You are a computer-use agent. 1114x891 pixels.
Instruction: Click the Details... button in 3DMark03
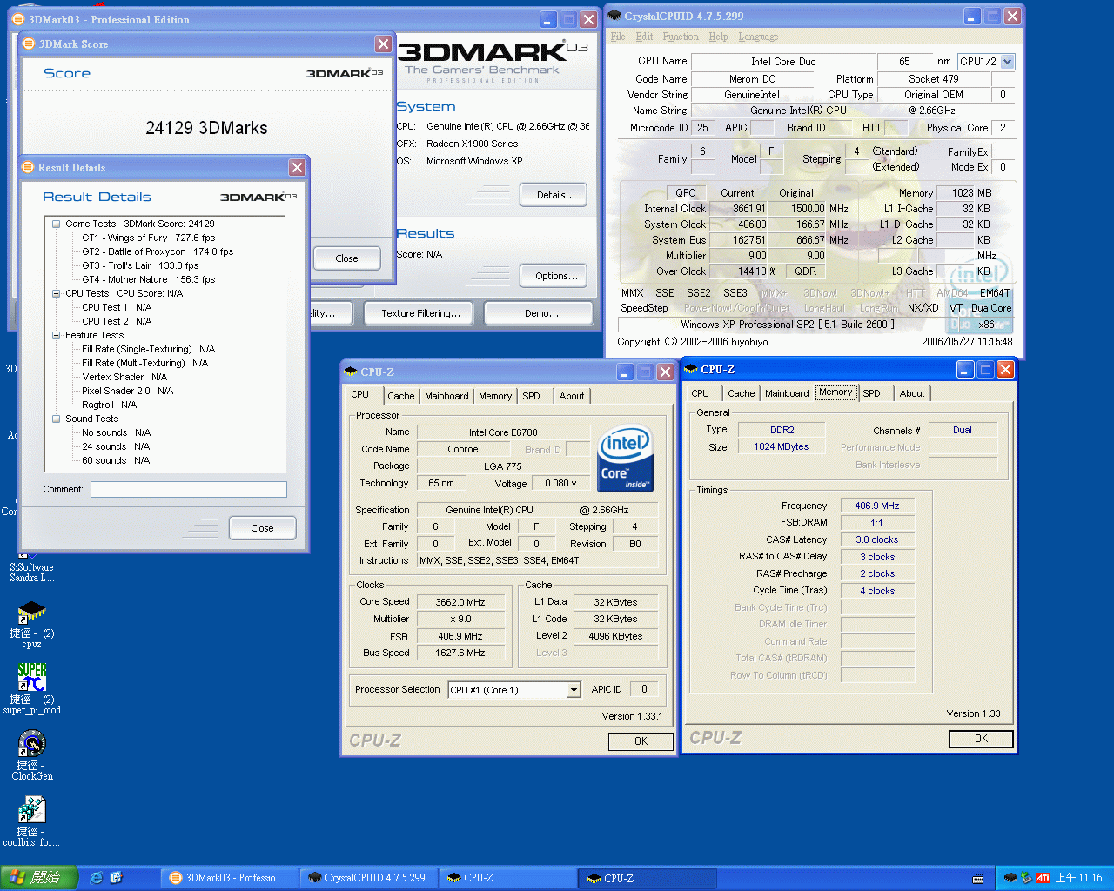click(554, 195)
